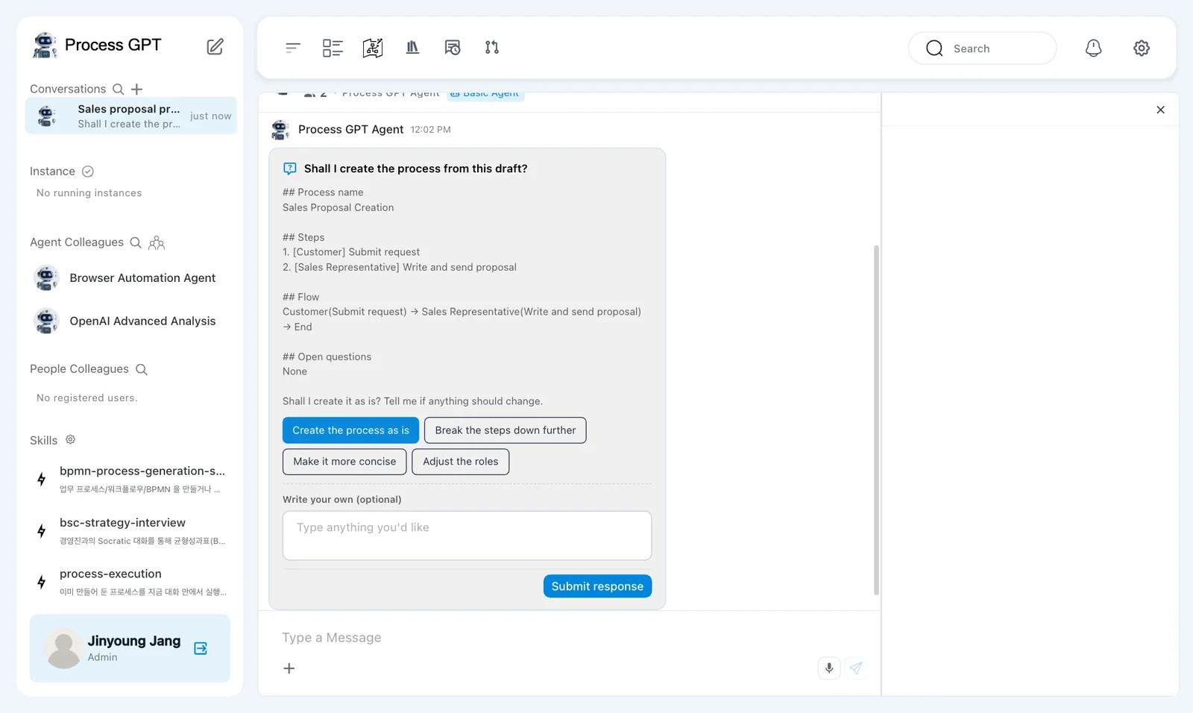Screen dimensions: 1193x713
Task: Focus the 'Type anything you'd like' text box
Action: 467,535
